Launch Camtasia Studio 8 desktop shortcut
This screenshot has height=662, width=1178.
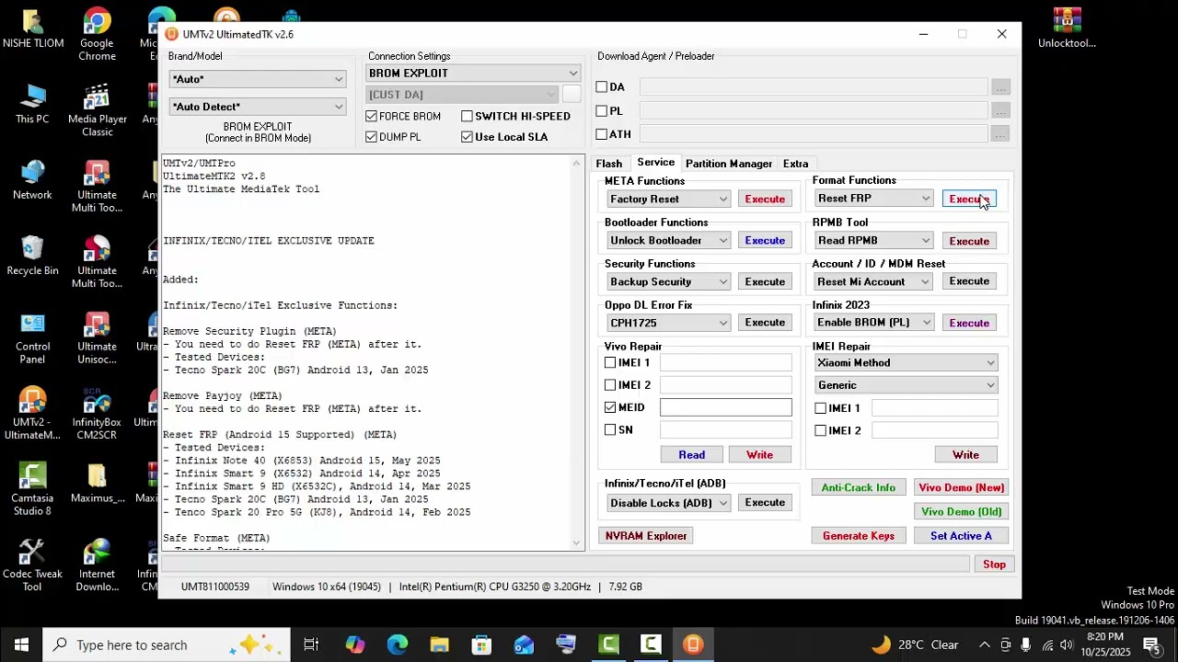tap(32, 489)
